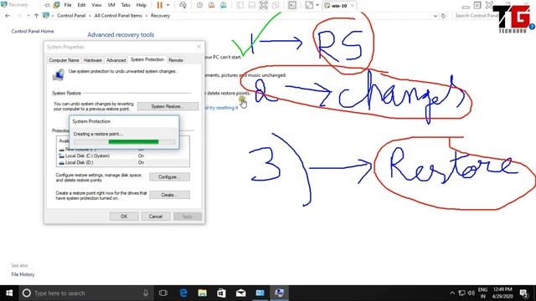536x301 pixels.
Task: Click the ENG IN language indicator
Action: (x=482, y=293)
